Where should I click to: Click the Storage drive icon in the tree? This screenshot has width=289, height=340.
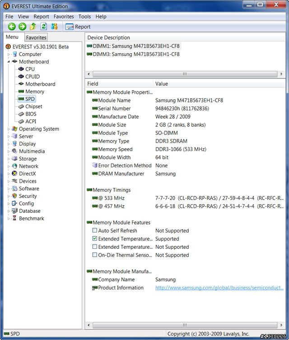(14, 159)
